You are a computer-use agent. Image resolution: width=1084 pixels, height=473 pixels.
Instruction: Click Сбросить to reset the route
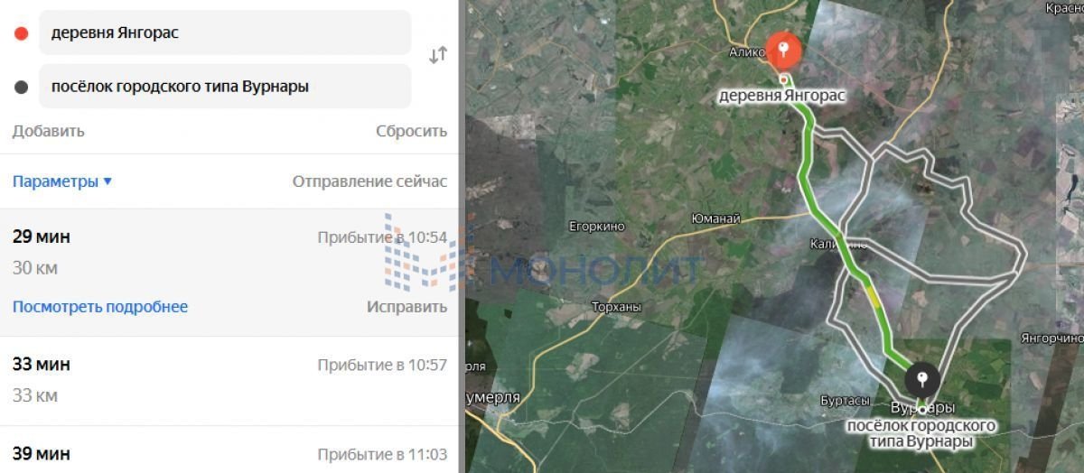tap(411, 131)
